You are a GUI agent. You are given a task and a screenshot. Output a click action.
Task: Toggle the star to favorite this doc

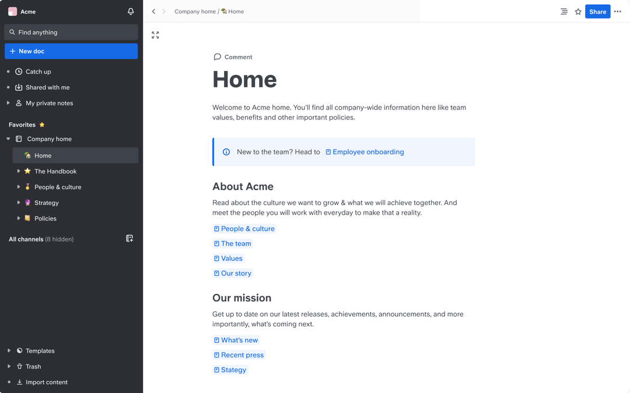[x=578, y=11]
